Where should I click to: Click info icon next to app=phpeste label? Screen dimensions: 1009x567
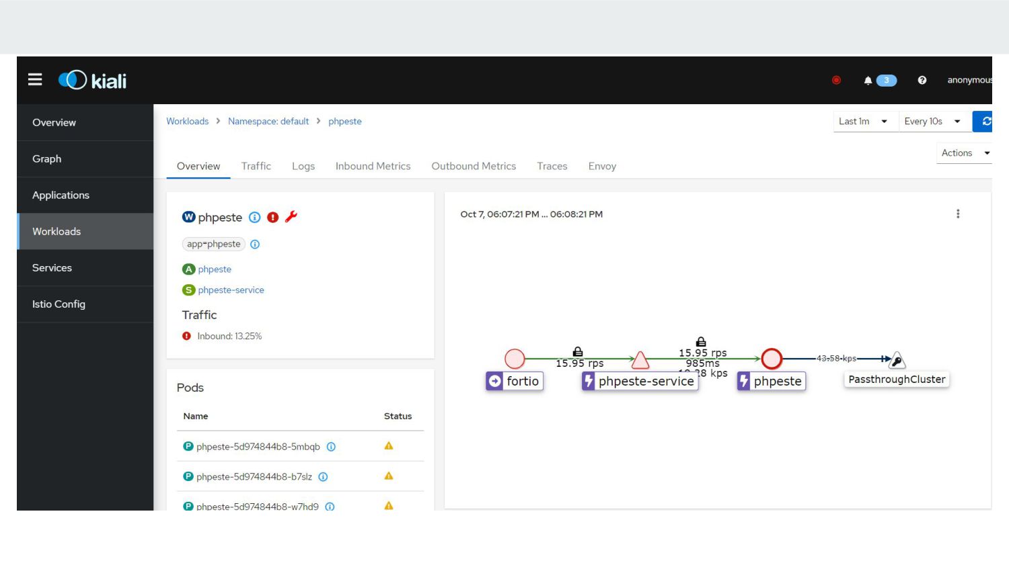(x=255, y=244)
